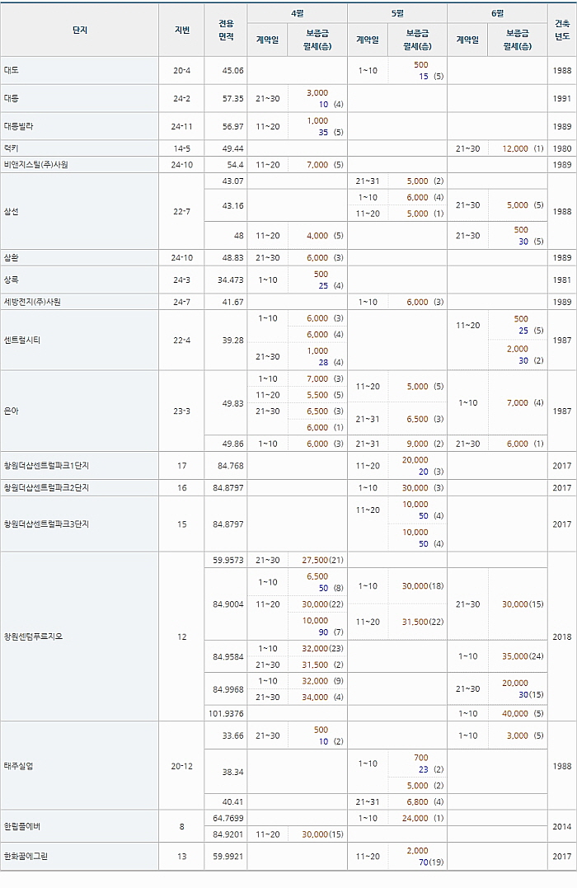Select the 상록 complex name cell
The height and width of the screenshot is (888, 577).
[80, 280]
